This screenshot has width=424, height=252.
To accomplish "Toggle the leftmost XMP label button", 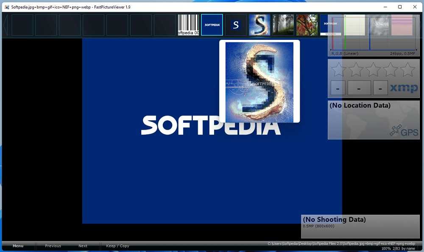I will pos(338,88).
